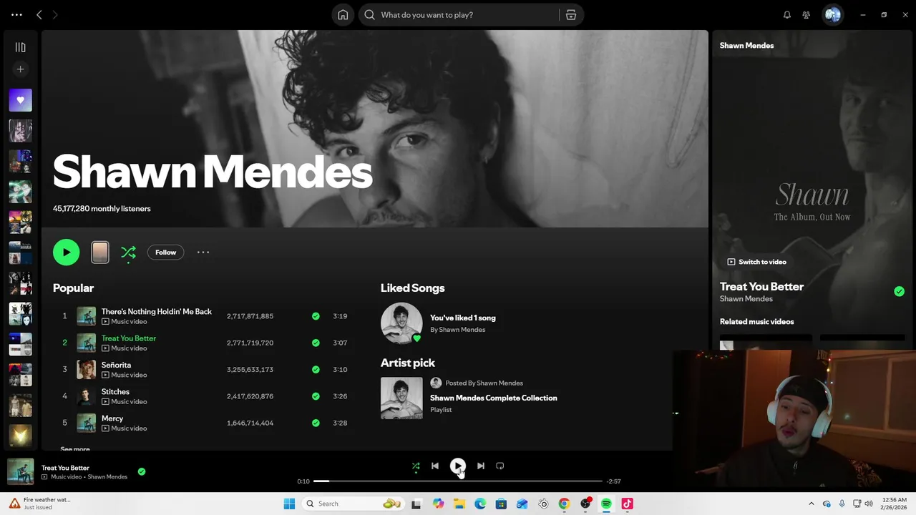Open Windows Start menu
This screenshot has width=916, height=515.
point(289,504)
